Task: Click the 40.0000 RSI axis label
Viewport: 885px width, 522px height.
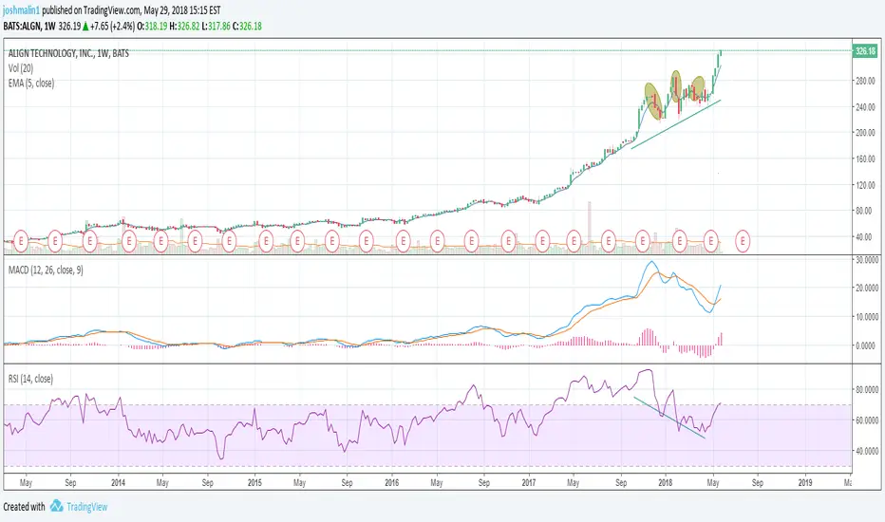Action: [866, 451]
